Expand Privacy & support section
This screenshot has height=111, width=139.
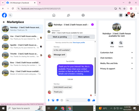coord(116,69)
